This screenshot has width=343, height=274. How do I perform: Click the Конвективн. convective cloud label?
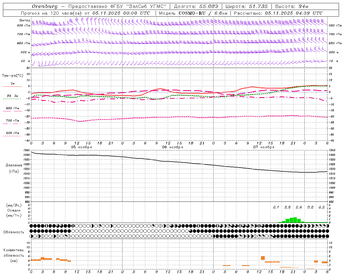point(14,250)
